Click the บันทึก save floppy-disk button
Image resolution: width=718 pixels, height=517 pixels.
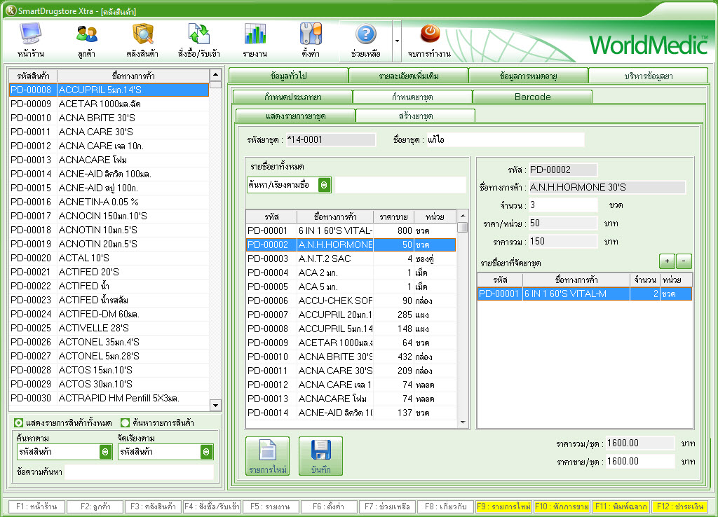point(320,456)
